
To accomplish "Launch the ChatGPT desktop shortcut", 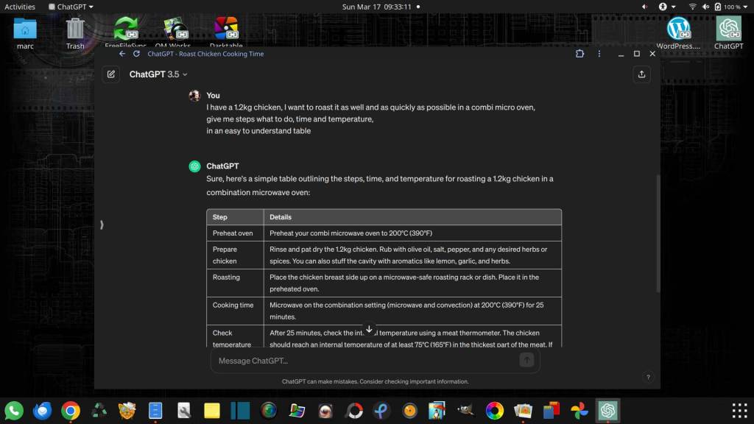I will click(728, 33).
